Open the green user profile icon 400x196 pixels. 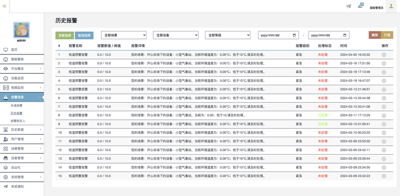click(391, 6)
